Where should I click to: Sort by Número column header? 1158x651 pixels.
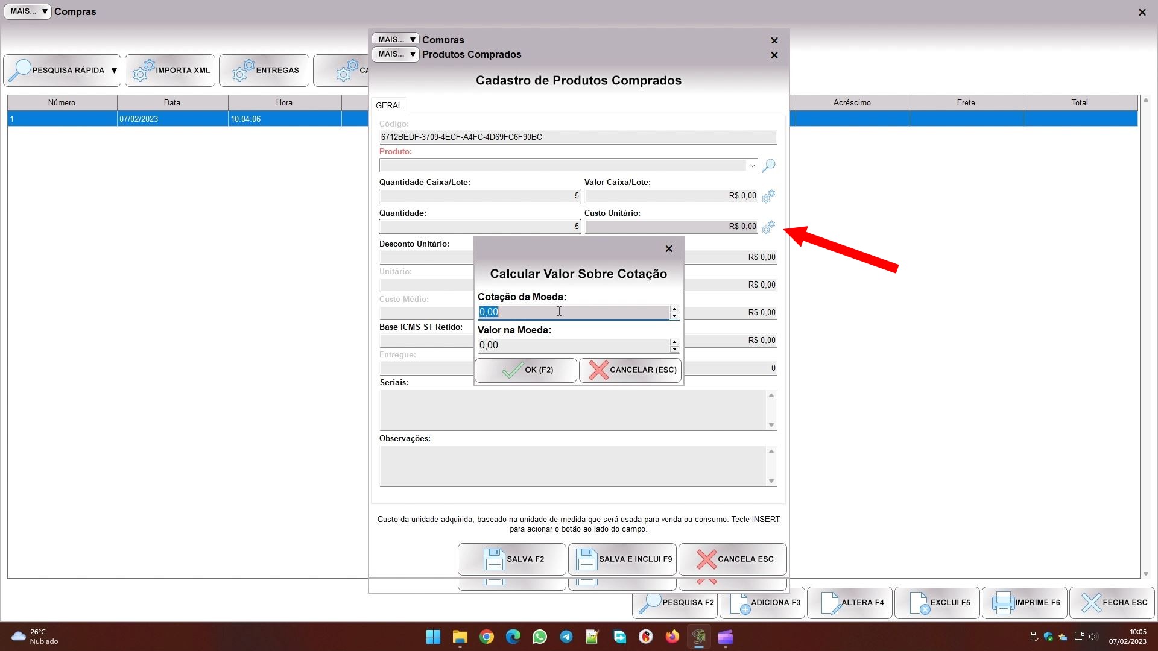pyautogui.click(x=62, y=103)
